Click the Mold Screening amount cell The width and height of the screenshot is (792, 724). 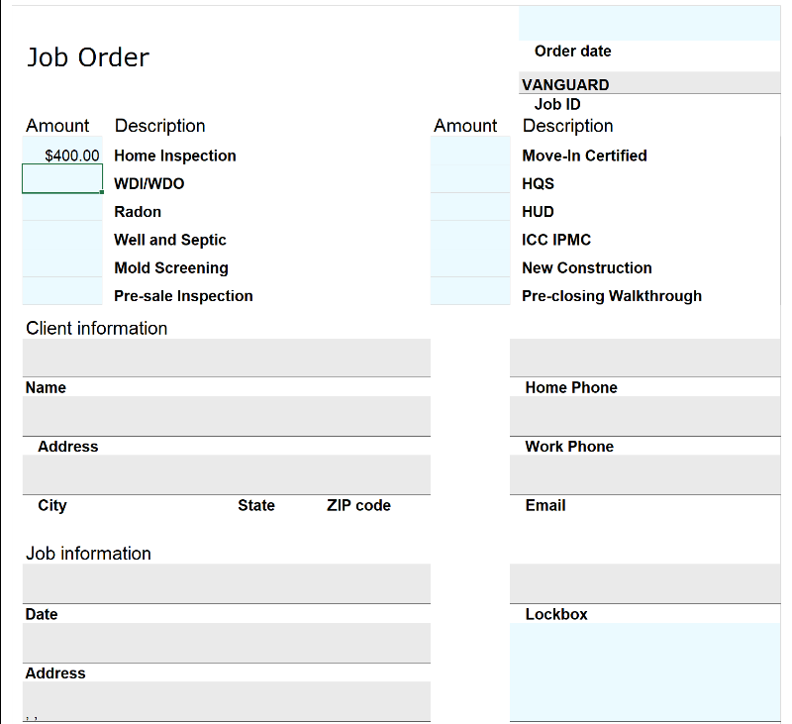click(62, 263)
